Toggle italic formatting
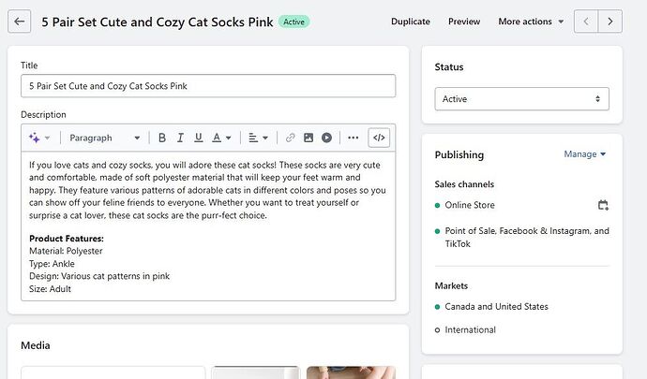The width and height of the screenshot is (647, 379). click(x=180, y=138)
